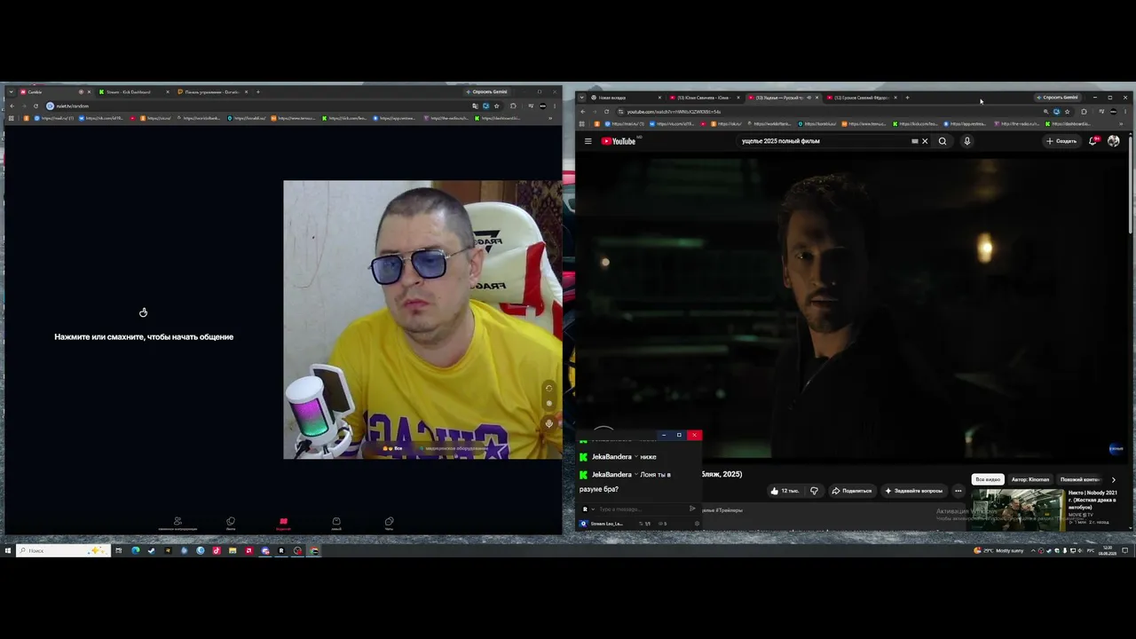Click JekaBandera's ниже chat message

(x=648, y=457)
